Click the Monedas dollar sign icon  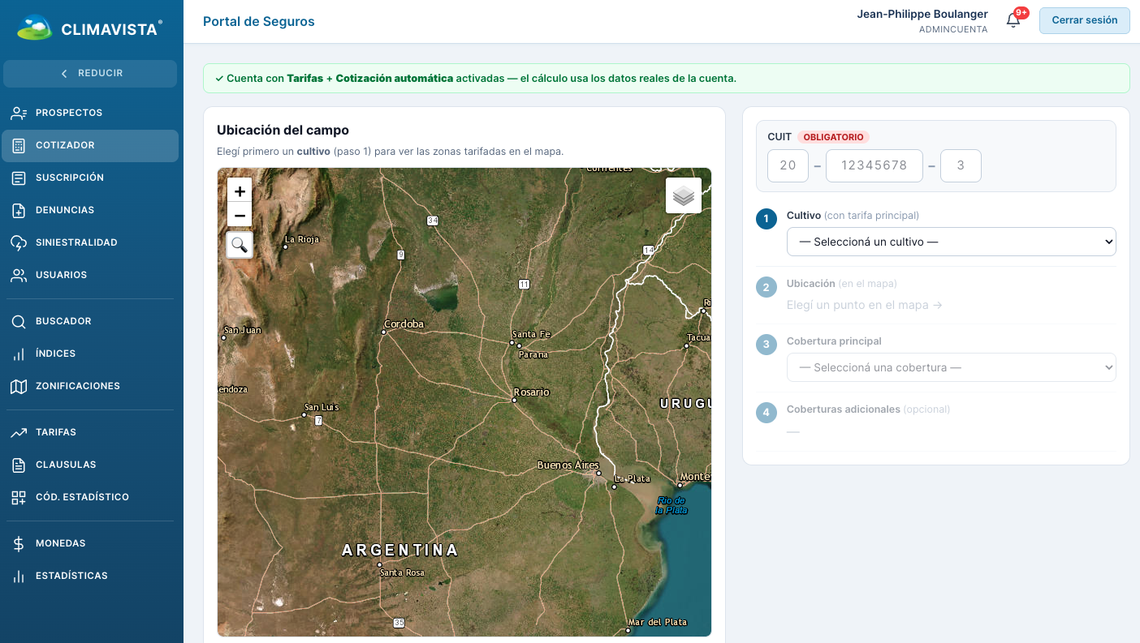19,543
